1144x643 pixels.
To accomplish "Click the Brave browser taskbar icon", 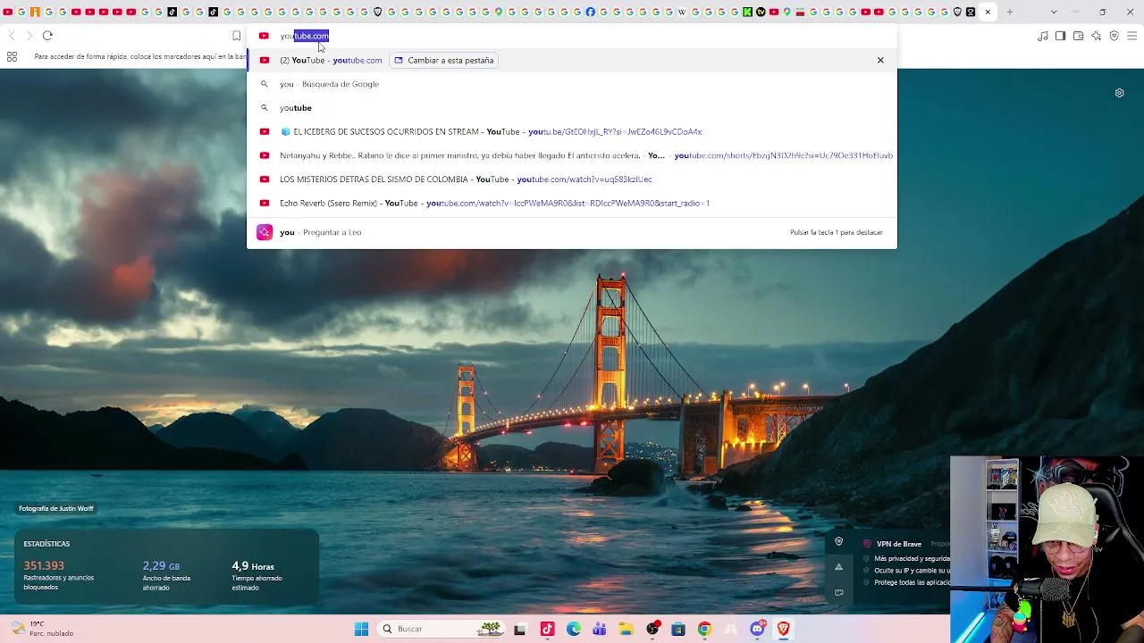I will click(784, 629).
